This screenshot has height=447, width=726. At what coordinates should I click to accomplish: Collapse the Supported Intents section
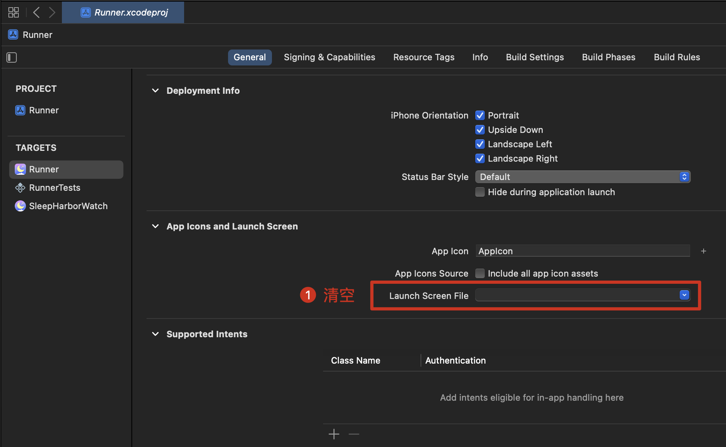pyautogui.click(x=155, y=334)
